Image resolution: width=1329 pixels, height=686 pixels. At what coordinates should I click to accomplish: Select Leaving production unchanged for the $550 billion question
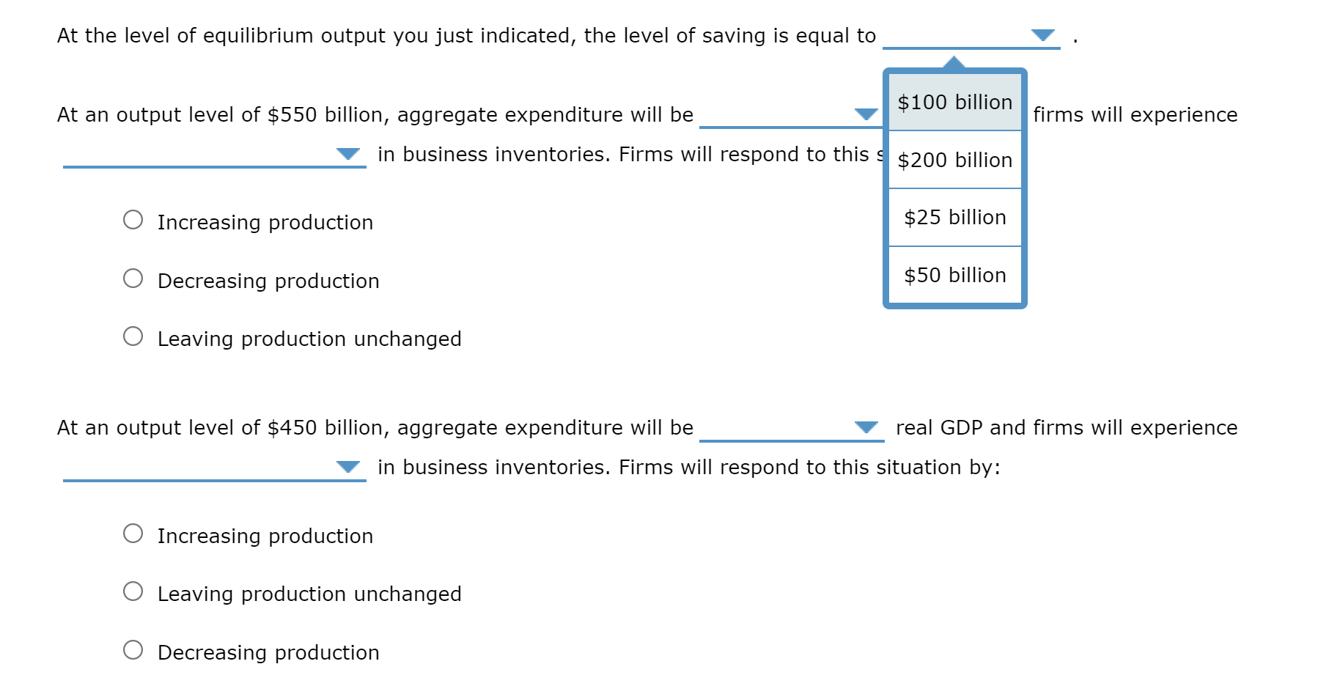(x=133, y=335)
